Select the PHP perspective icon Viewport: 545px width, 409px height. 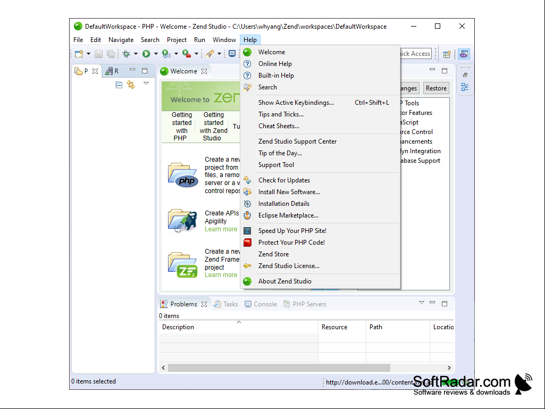464,54
